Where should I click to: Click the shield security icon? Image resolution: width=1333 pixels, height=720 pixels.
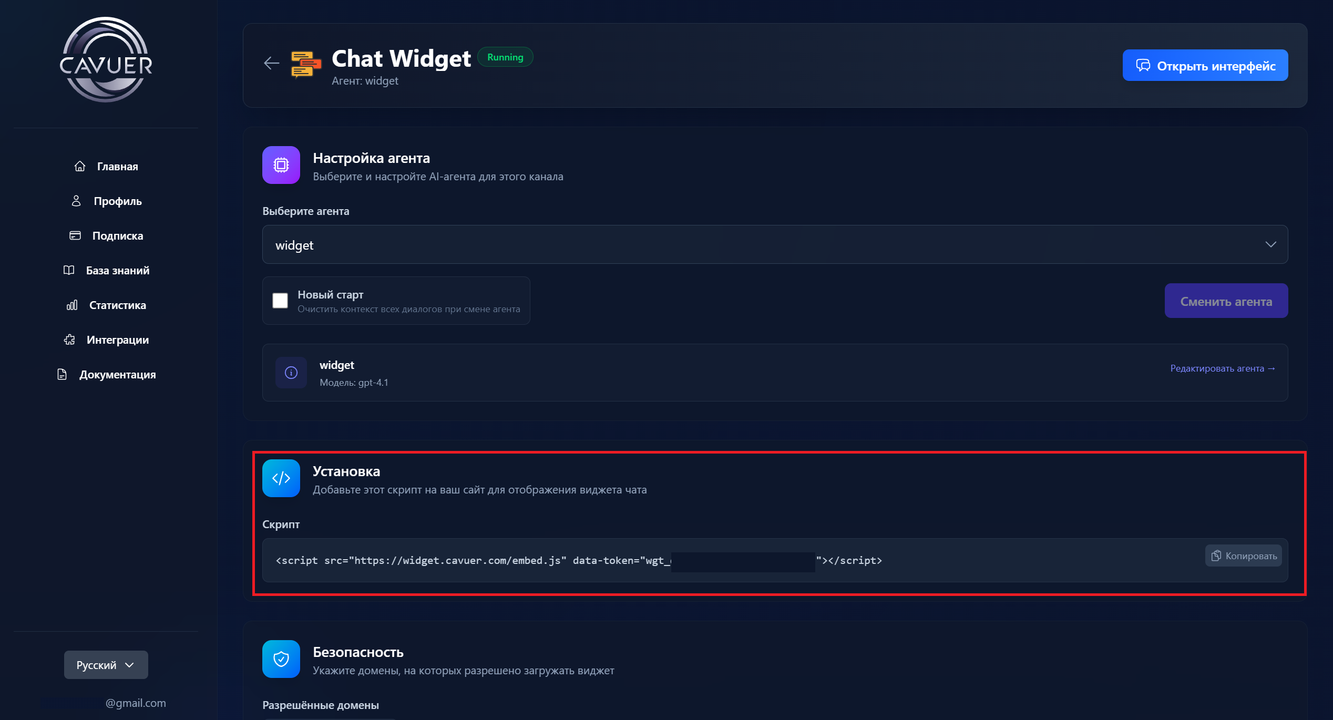[x=281, y=659]
